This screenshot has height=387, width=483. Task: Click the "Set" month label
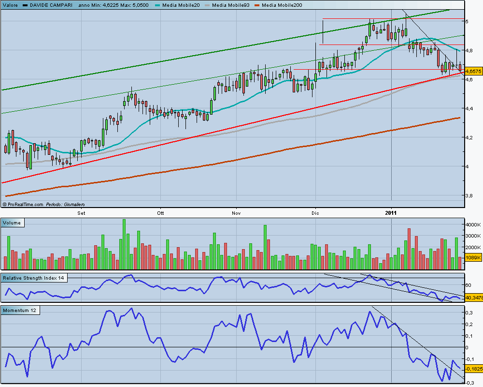coord(81,213)
